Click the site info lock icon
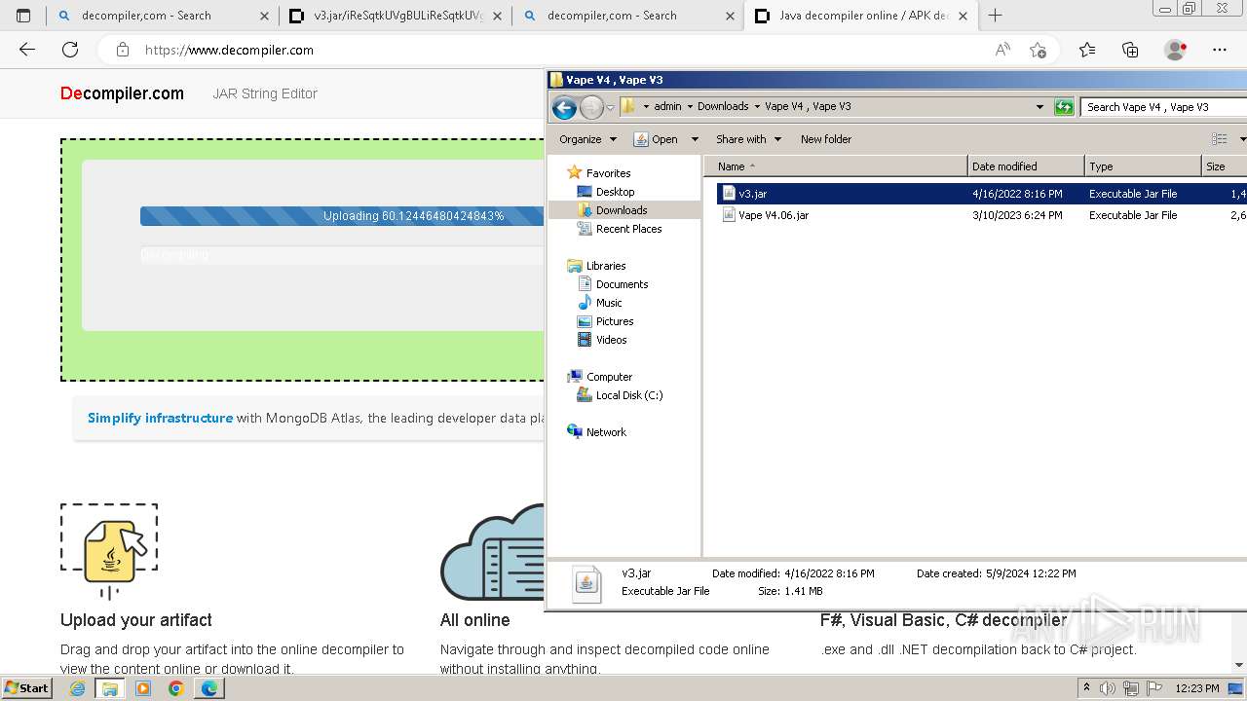The image size is (1247, 701). 122,50
